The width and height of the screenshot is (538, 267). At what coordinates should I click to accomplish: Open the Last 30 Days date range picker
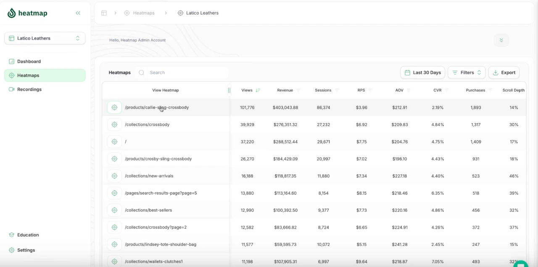(422, 73)
